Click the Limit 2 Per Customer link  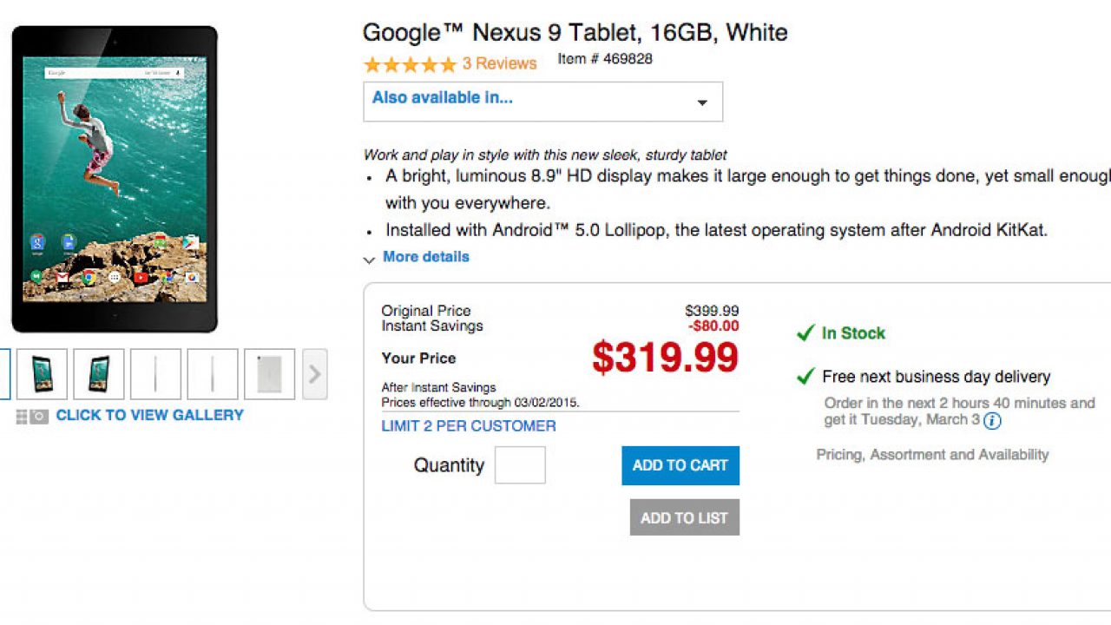tap(469, 426)
